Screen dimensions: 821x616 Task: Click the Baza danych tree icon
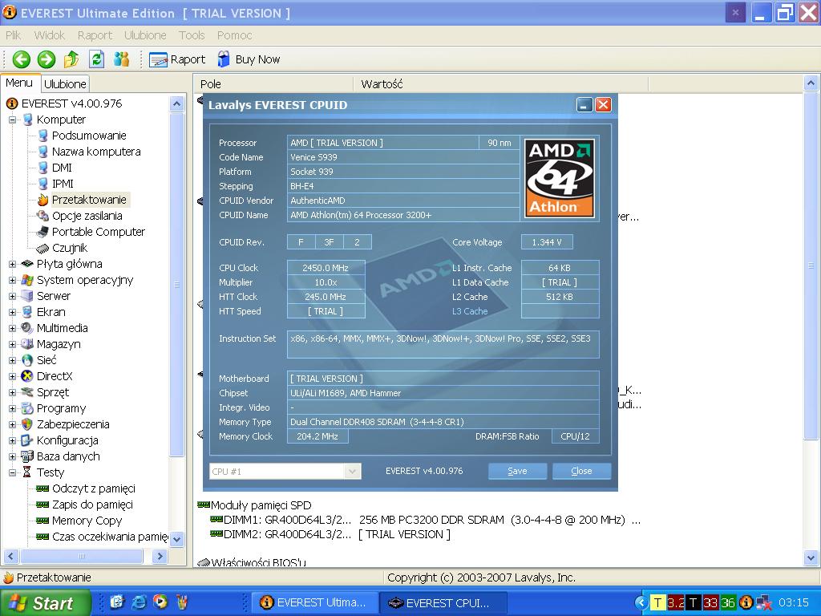click(26, 456)
